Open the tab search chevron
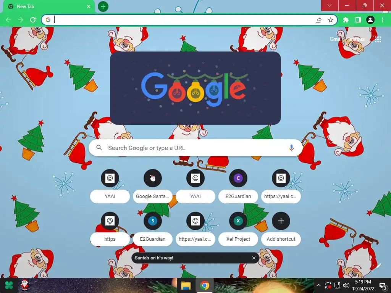The width and height of the screenshot is (391, 293). 330,5
